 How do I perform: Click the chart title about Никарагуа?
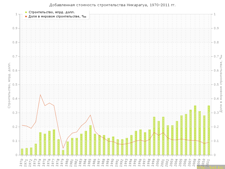[112, 5]
